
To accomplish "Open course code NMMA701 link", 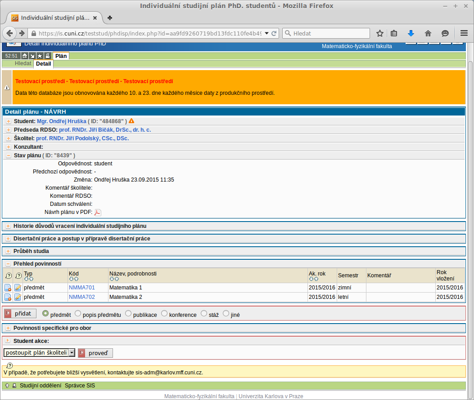I will click(81, 288).
